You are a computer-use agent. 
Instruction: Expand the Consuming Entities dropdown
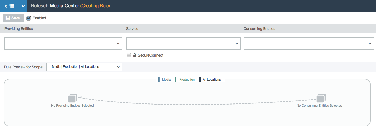click(309, 43)
